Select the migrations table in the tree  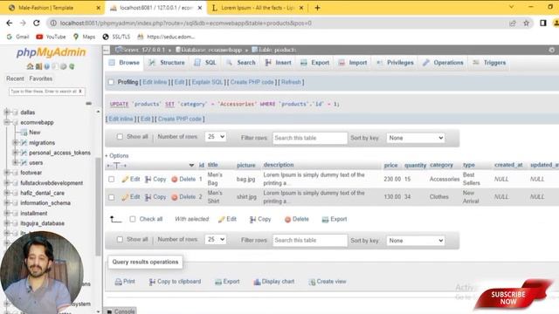[42, 143]
